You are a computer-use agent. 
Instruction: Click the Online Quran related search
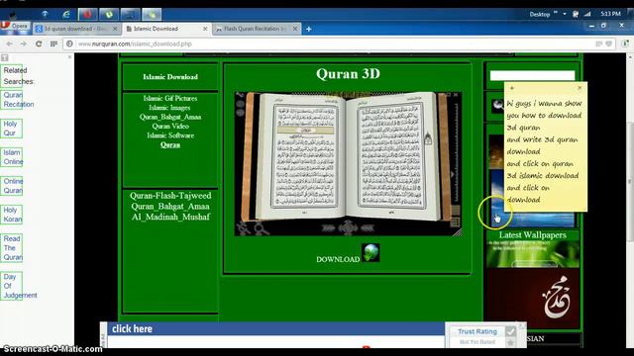click(13, 186)
